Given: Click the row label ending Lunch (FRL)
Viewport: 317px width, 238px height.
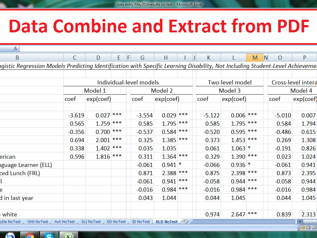Looking at the screenshot, I should pyautogui.click(x=20, y=173).
